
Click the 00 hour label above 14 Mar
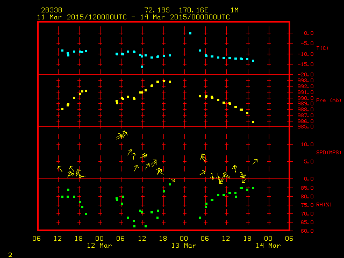(268, 239)
